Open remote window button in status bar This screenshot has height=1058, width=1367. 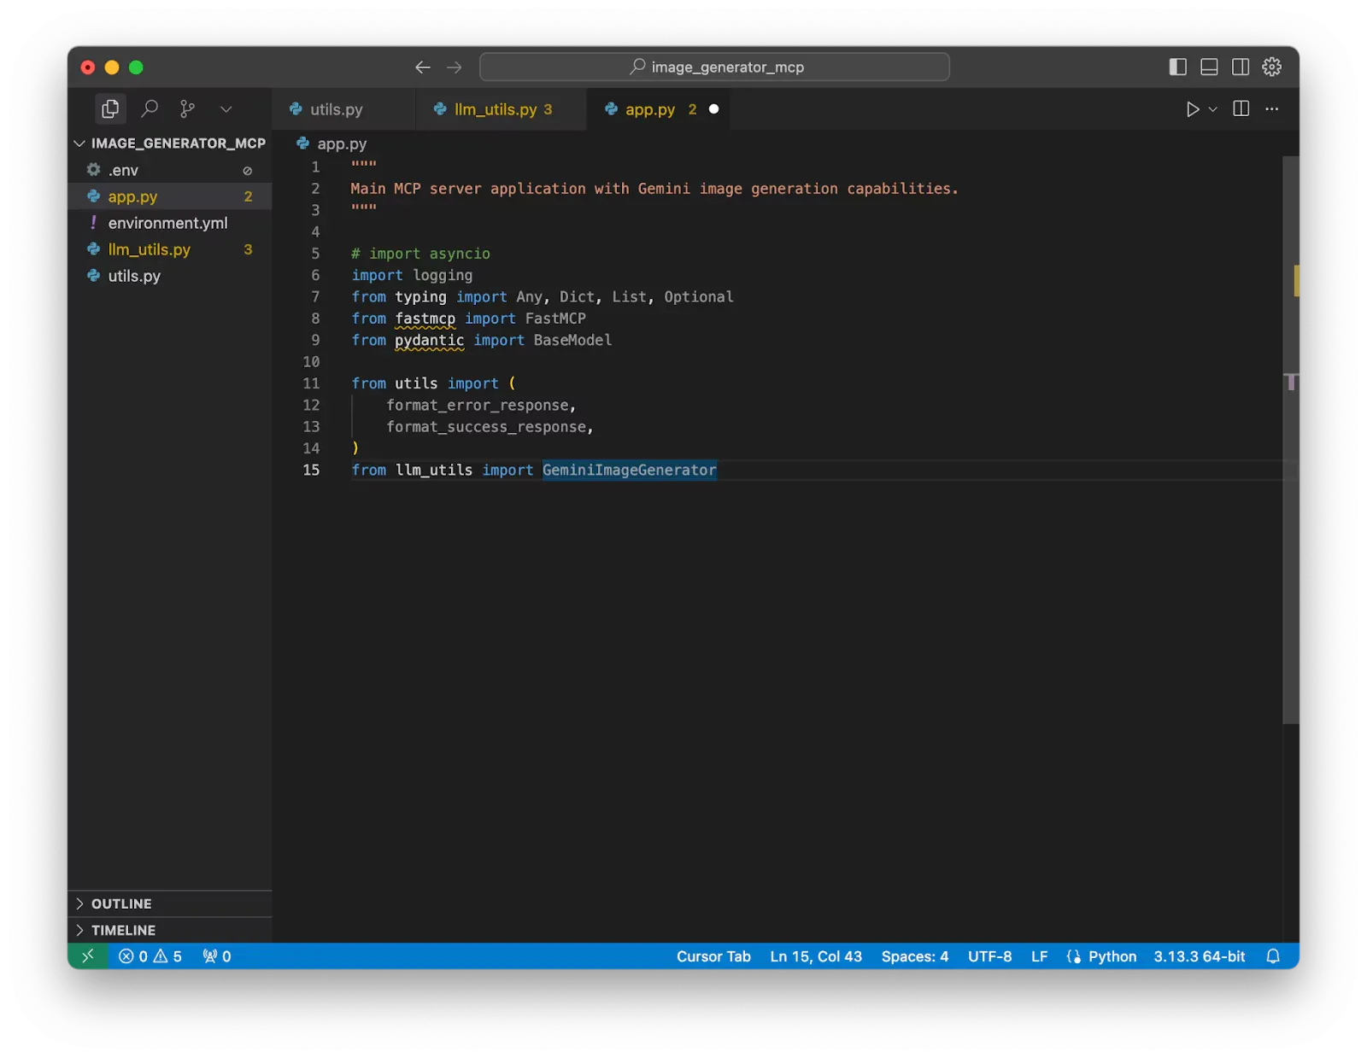pyautogui.click(x=88, y=956)
